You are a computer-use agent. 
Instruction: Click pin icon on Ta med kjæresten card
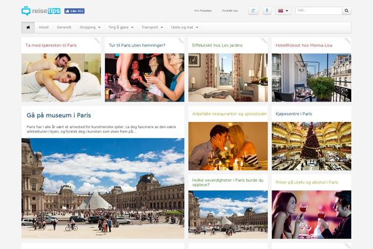tap(98, 40)
